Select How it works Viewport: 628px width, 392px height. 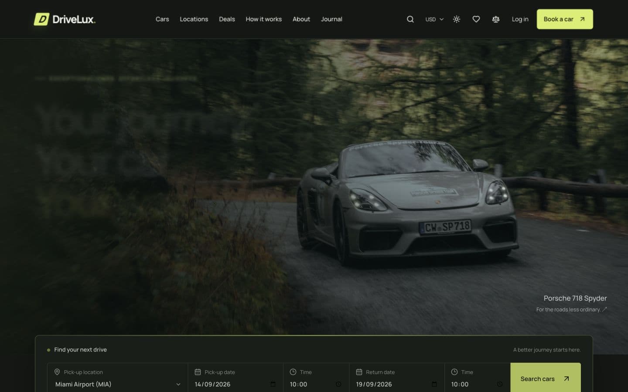(263, 19)
